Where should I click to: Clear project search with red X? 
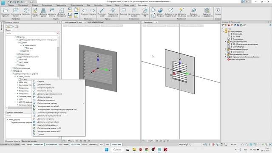coord(58,33)
